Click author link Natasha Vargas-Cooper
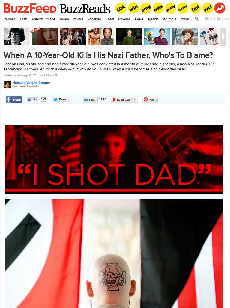 [31, 83]
